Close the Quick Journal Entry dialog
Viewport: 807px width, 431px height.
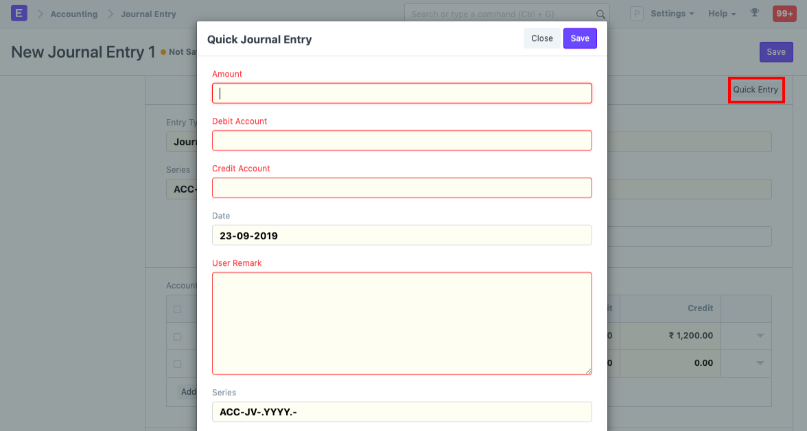[x=541, y=38]
